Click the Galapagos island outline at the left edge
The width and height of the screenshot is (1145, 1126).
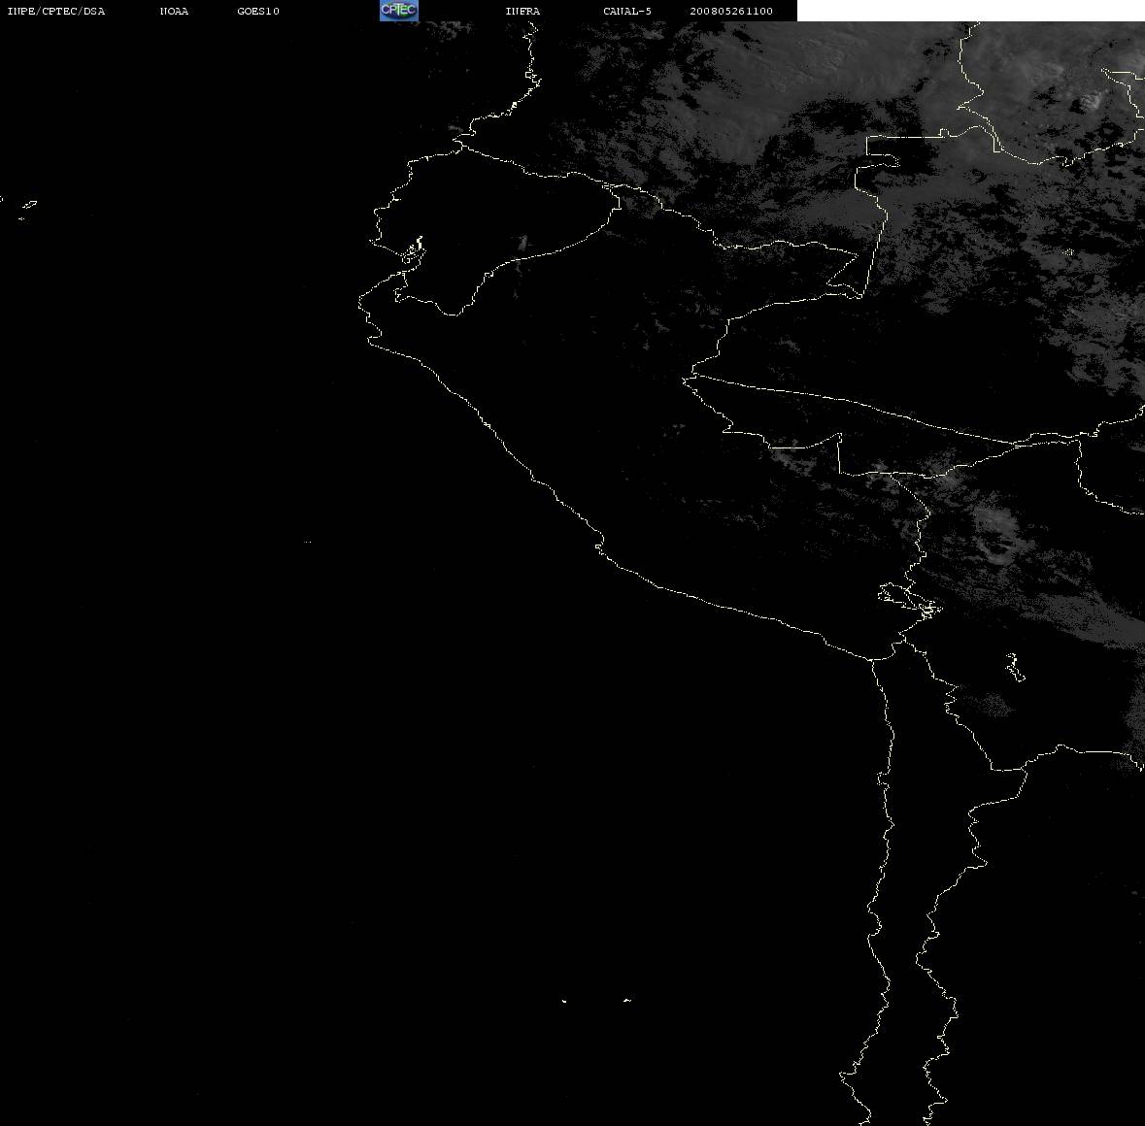pyautogui.click(x=28, y=210)
